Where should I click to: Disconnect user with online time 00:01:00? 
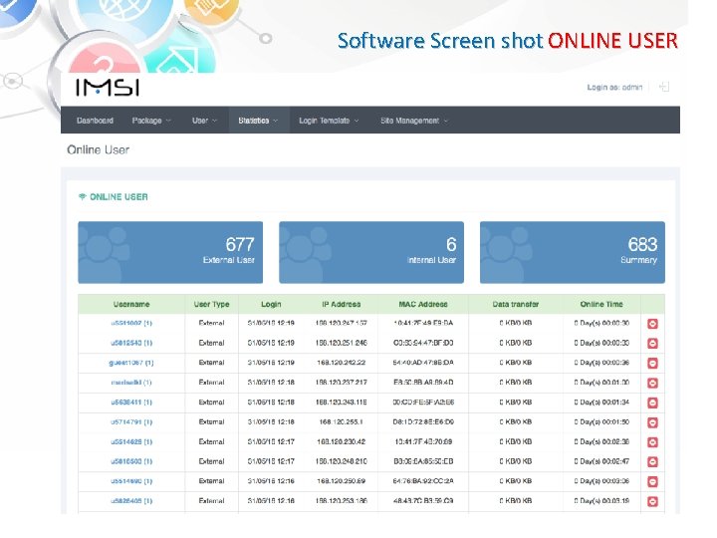652,383
